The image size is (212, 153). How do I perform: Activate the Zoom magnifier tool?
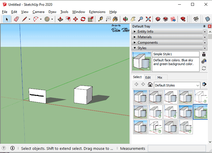click(141, 19)
